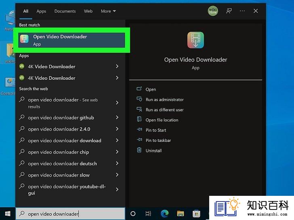Open the three-dots options menu
Screen dimensions: 294x220
click(242, 11)
